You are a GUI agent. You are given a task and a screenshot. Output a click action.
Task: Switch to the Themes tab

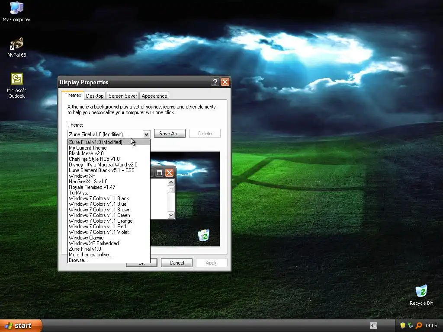pyautogui.click(x=73, y=95)
